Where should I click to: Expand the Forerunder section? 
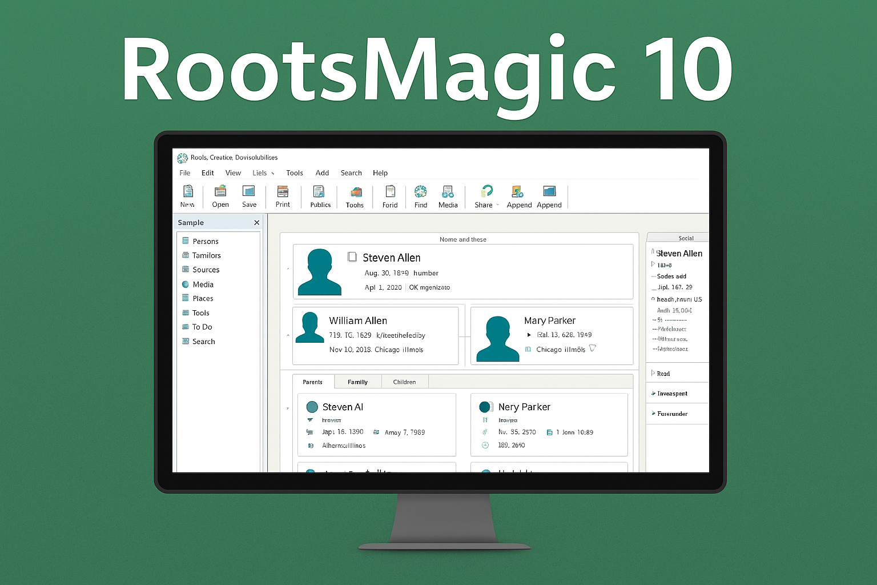tap(672, 413)
